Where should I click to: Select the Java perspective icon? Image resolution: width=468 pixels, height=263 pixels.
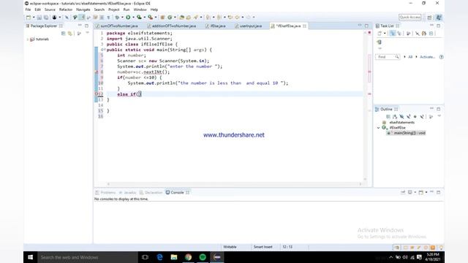[x=439, y=18]
